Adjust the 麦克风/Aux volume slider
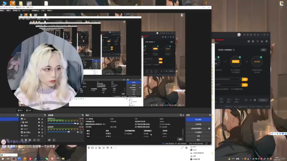Viewport: 287px width, 161px height. (x=62, y=123)
